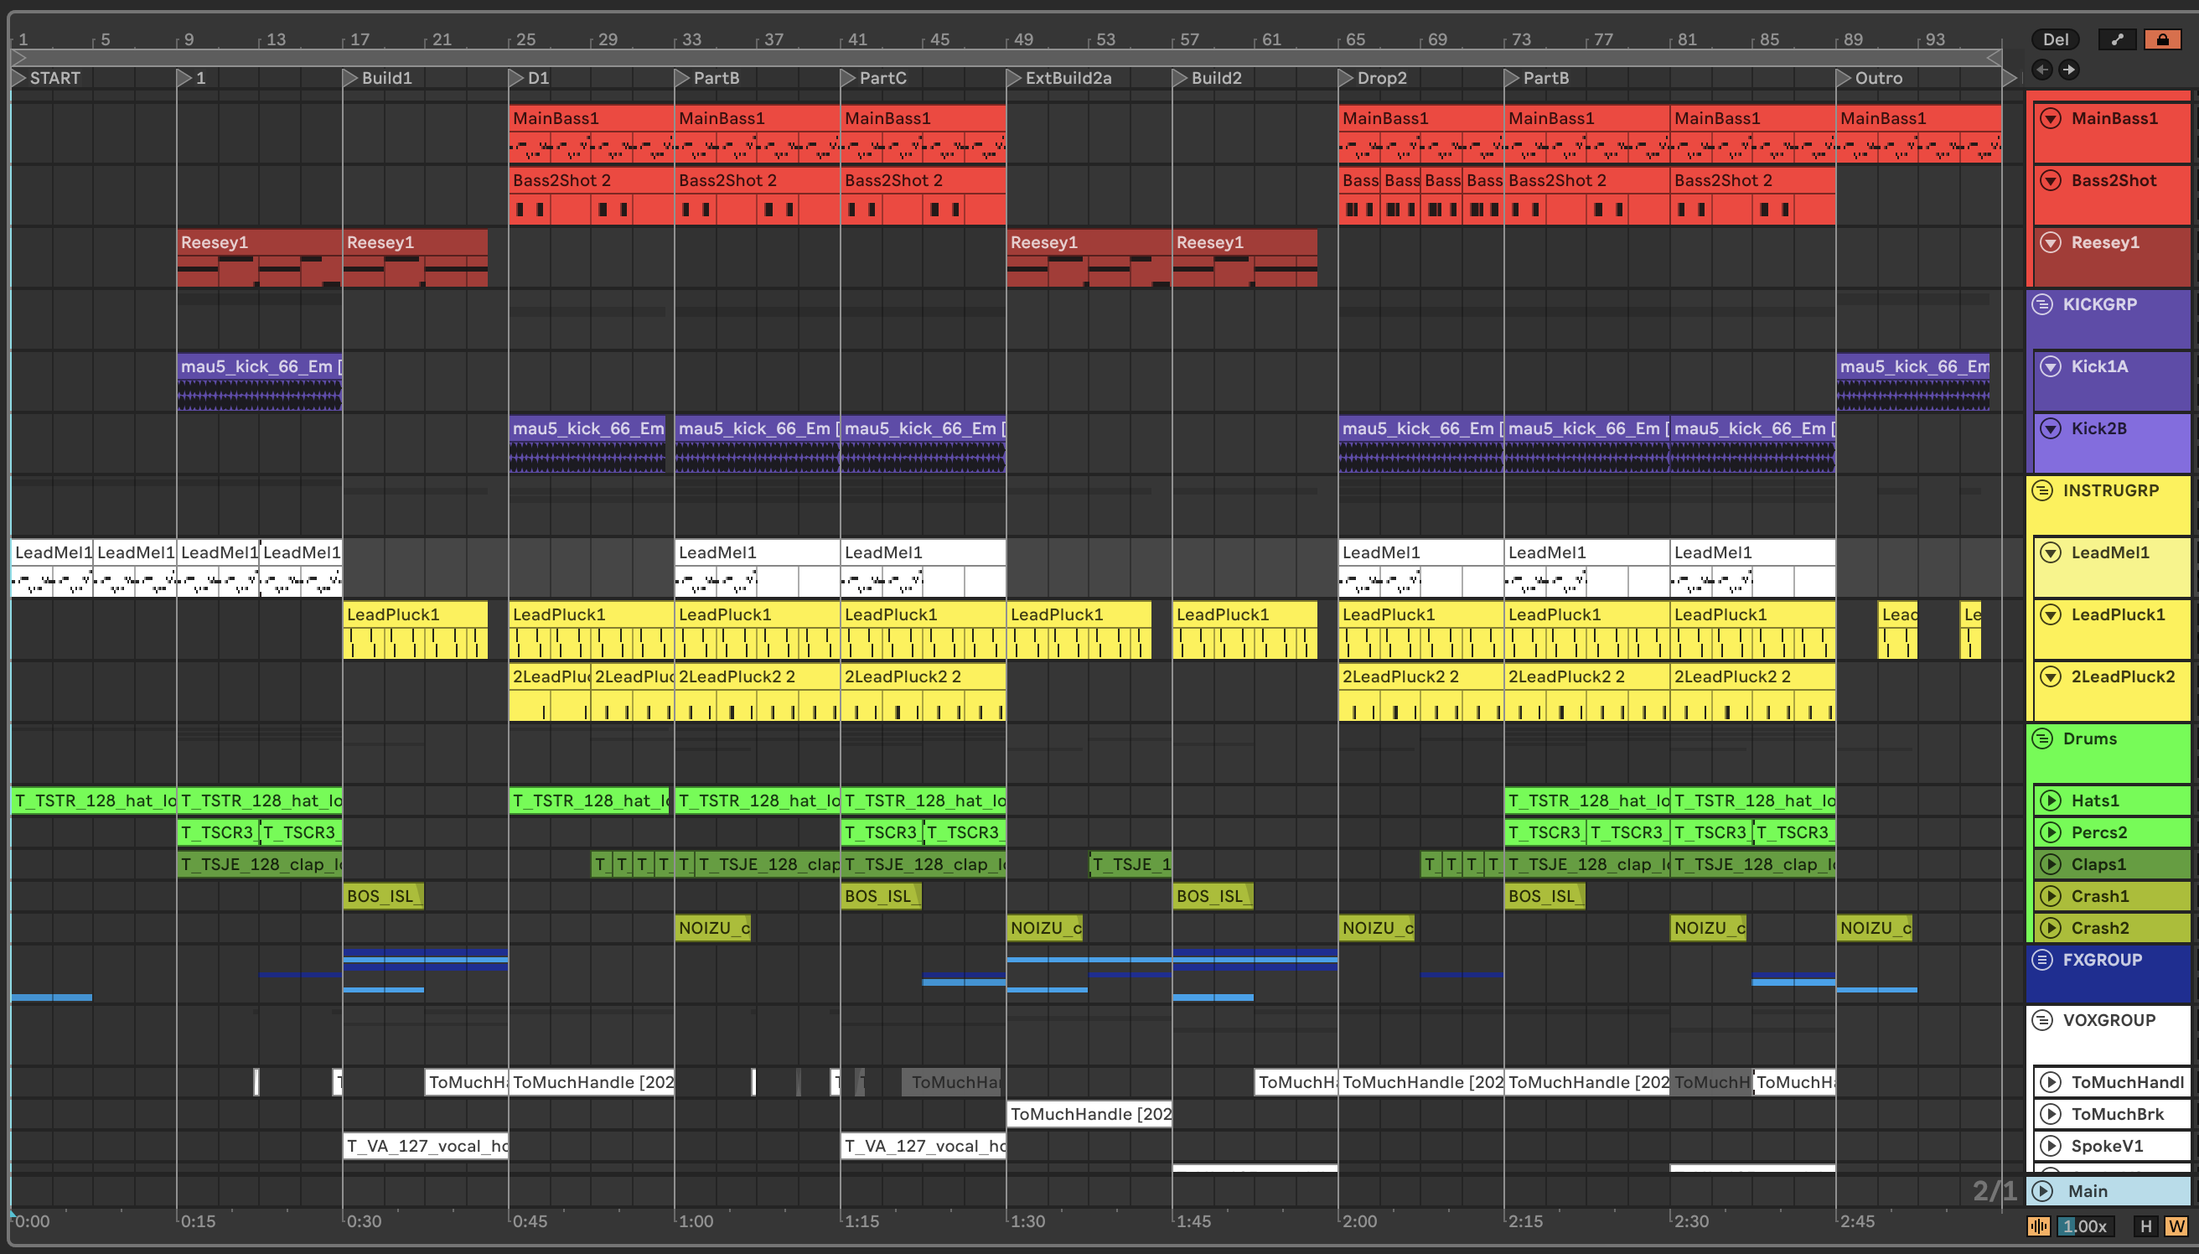2199x1254 pixels.
Task: Unfold the SpokeV1 track with its arrow icon
Action: point(2051,1146)
